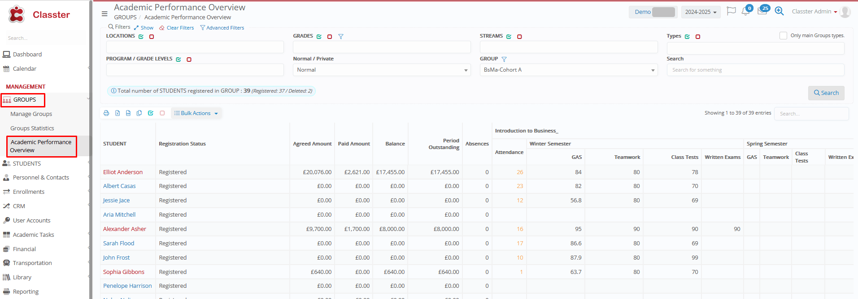The image size is (858, 299).
Task: Click the print icon above the table
Action: (106, 113)
